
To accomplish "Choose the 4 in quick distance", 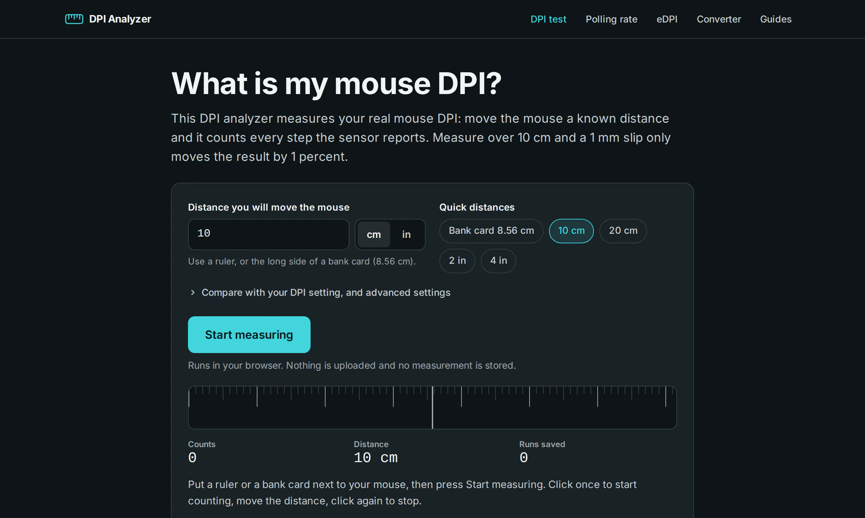I will (499, 261).
